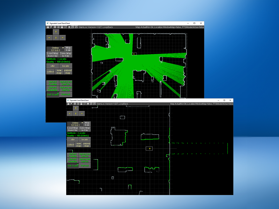
Task: Click the collect button in the back window
Action: (50, 72)
